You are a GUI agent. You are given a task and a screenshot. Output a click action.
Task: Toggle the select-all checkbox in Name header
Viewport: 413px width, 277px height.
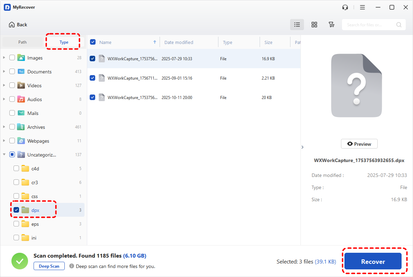click(93, 42)
